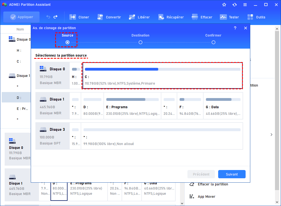Open the Outils toolbar menu
This screenshot has width=281, height=206.
click(256, 17)
